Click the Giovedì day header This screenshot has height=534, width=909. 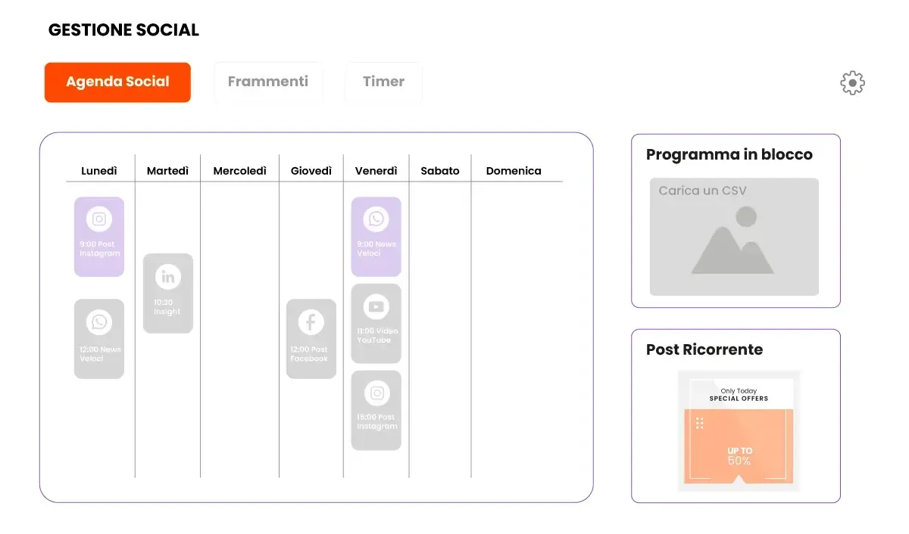(311, 171)
